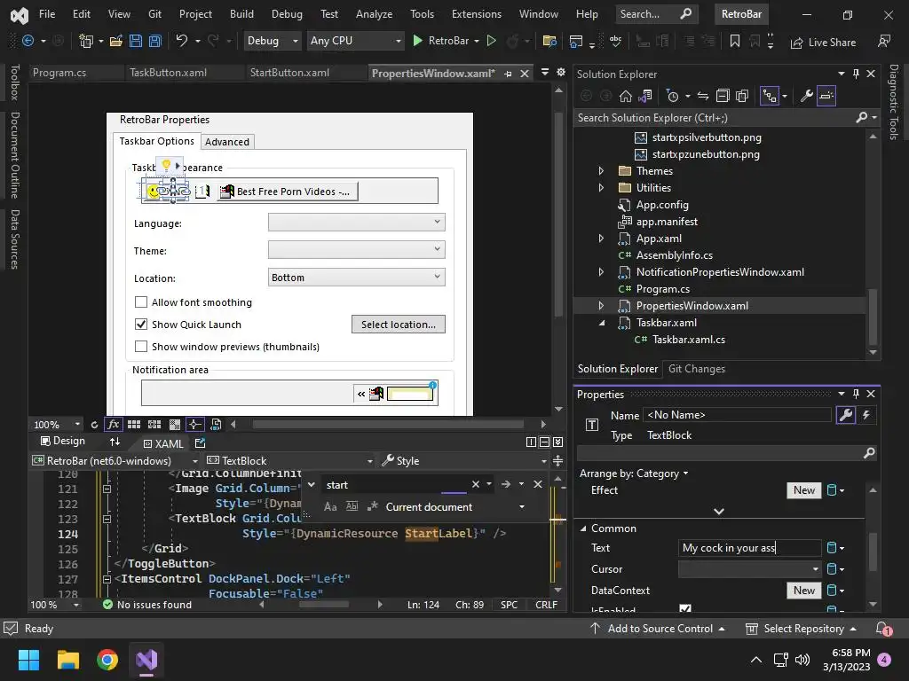Viewport: 909px width, 681px height.
Task: Click the wrench Properties icon in Solution Explorer toolbar
Action: pyautogui.click(x=806, y=96)
